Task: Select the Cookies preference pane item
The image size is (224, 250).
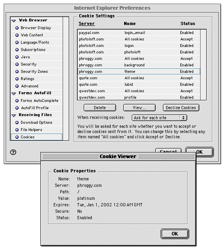Action: [36, 137]
